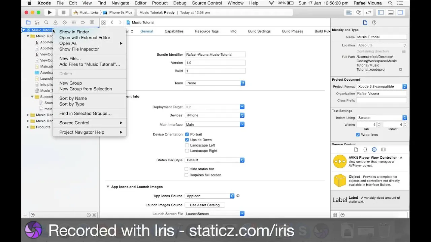Open the Devices dropdown
The width and height of the screenshot is (431, 242).
tap(215, 115)
